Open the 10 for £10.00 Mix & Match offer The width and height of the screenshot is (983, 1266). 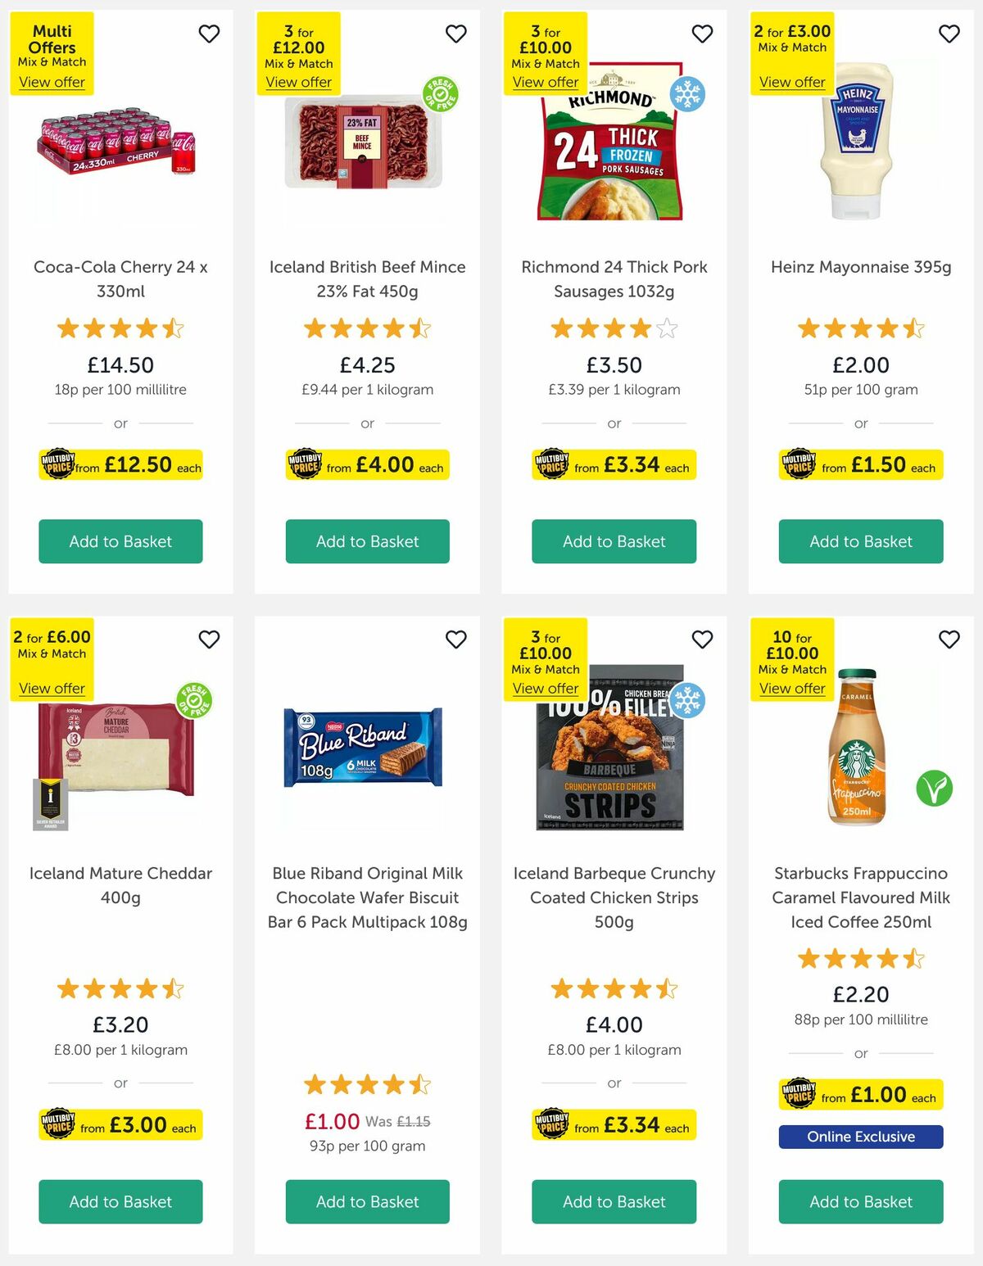coord(792,688)
